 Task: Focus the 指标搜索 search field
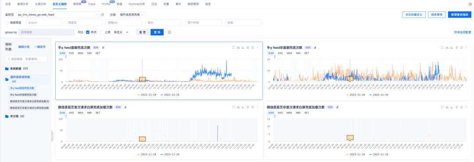[x=26, y=59]
